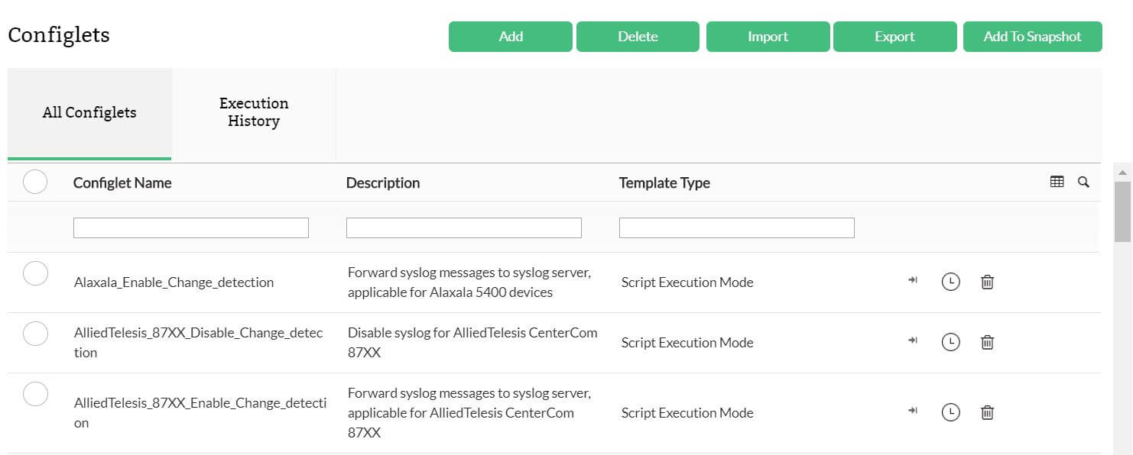The image size is (1133, 455).
Task: Schedule the AlliedTelesis_87XX_Enable_Change_detection configlet
Action: (x=950, y=411)
